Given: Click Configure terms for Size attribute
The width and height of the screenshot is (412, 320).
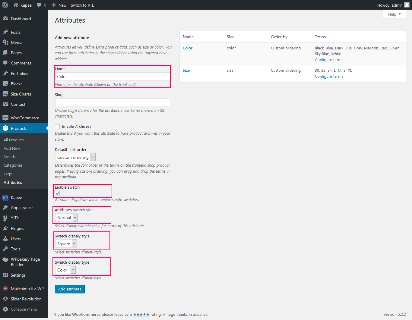Looking at the screenshot, I should tap(329, 76).
